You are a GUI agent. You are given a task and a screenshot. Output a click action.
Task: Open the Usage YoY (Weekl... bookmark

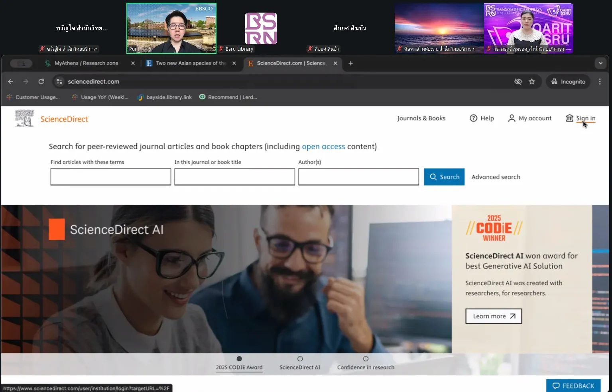click(100, 97)
